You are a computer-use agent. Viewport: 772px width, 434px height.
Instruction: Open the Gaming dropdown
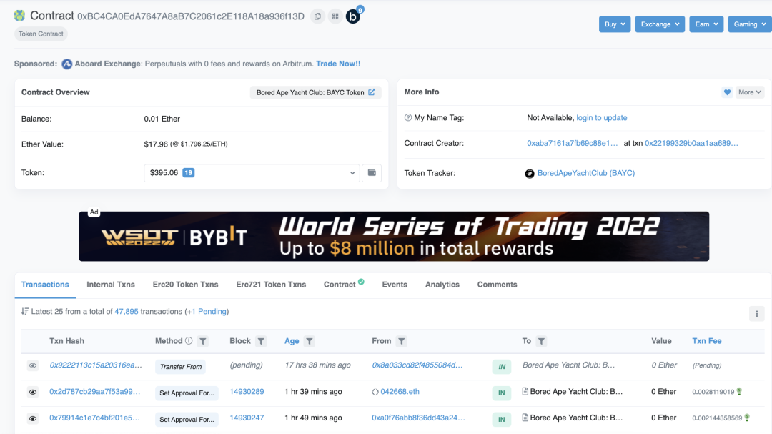[x=749, y=24]
